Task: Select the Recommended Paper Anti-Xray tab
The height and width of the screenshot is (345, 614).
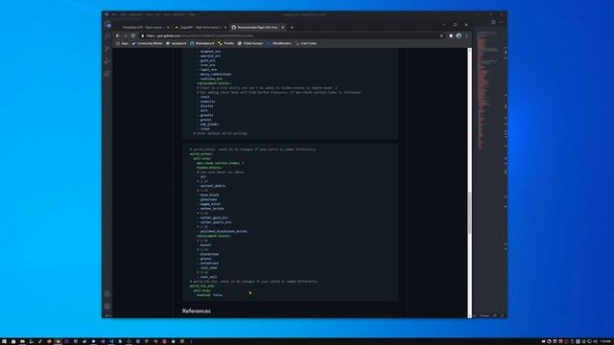Action: 257,28
